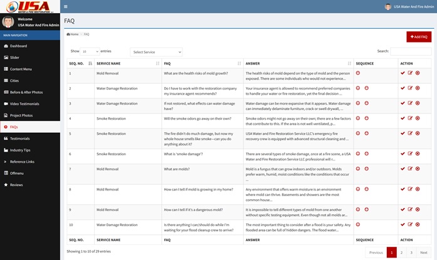Delete FAQ row 8 via the remove icon
Image resolution: width=437 pixels, height=260 pixels.
[x=418, y=188]
